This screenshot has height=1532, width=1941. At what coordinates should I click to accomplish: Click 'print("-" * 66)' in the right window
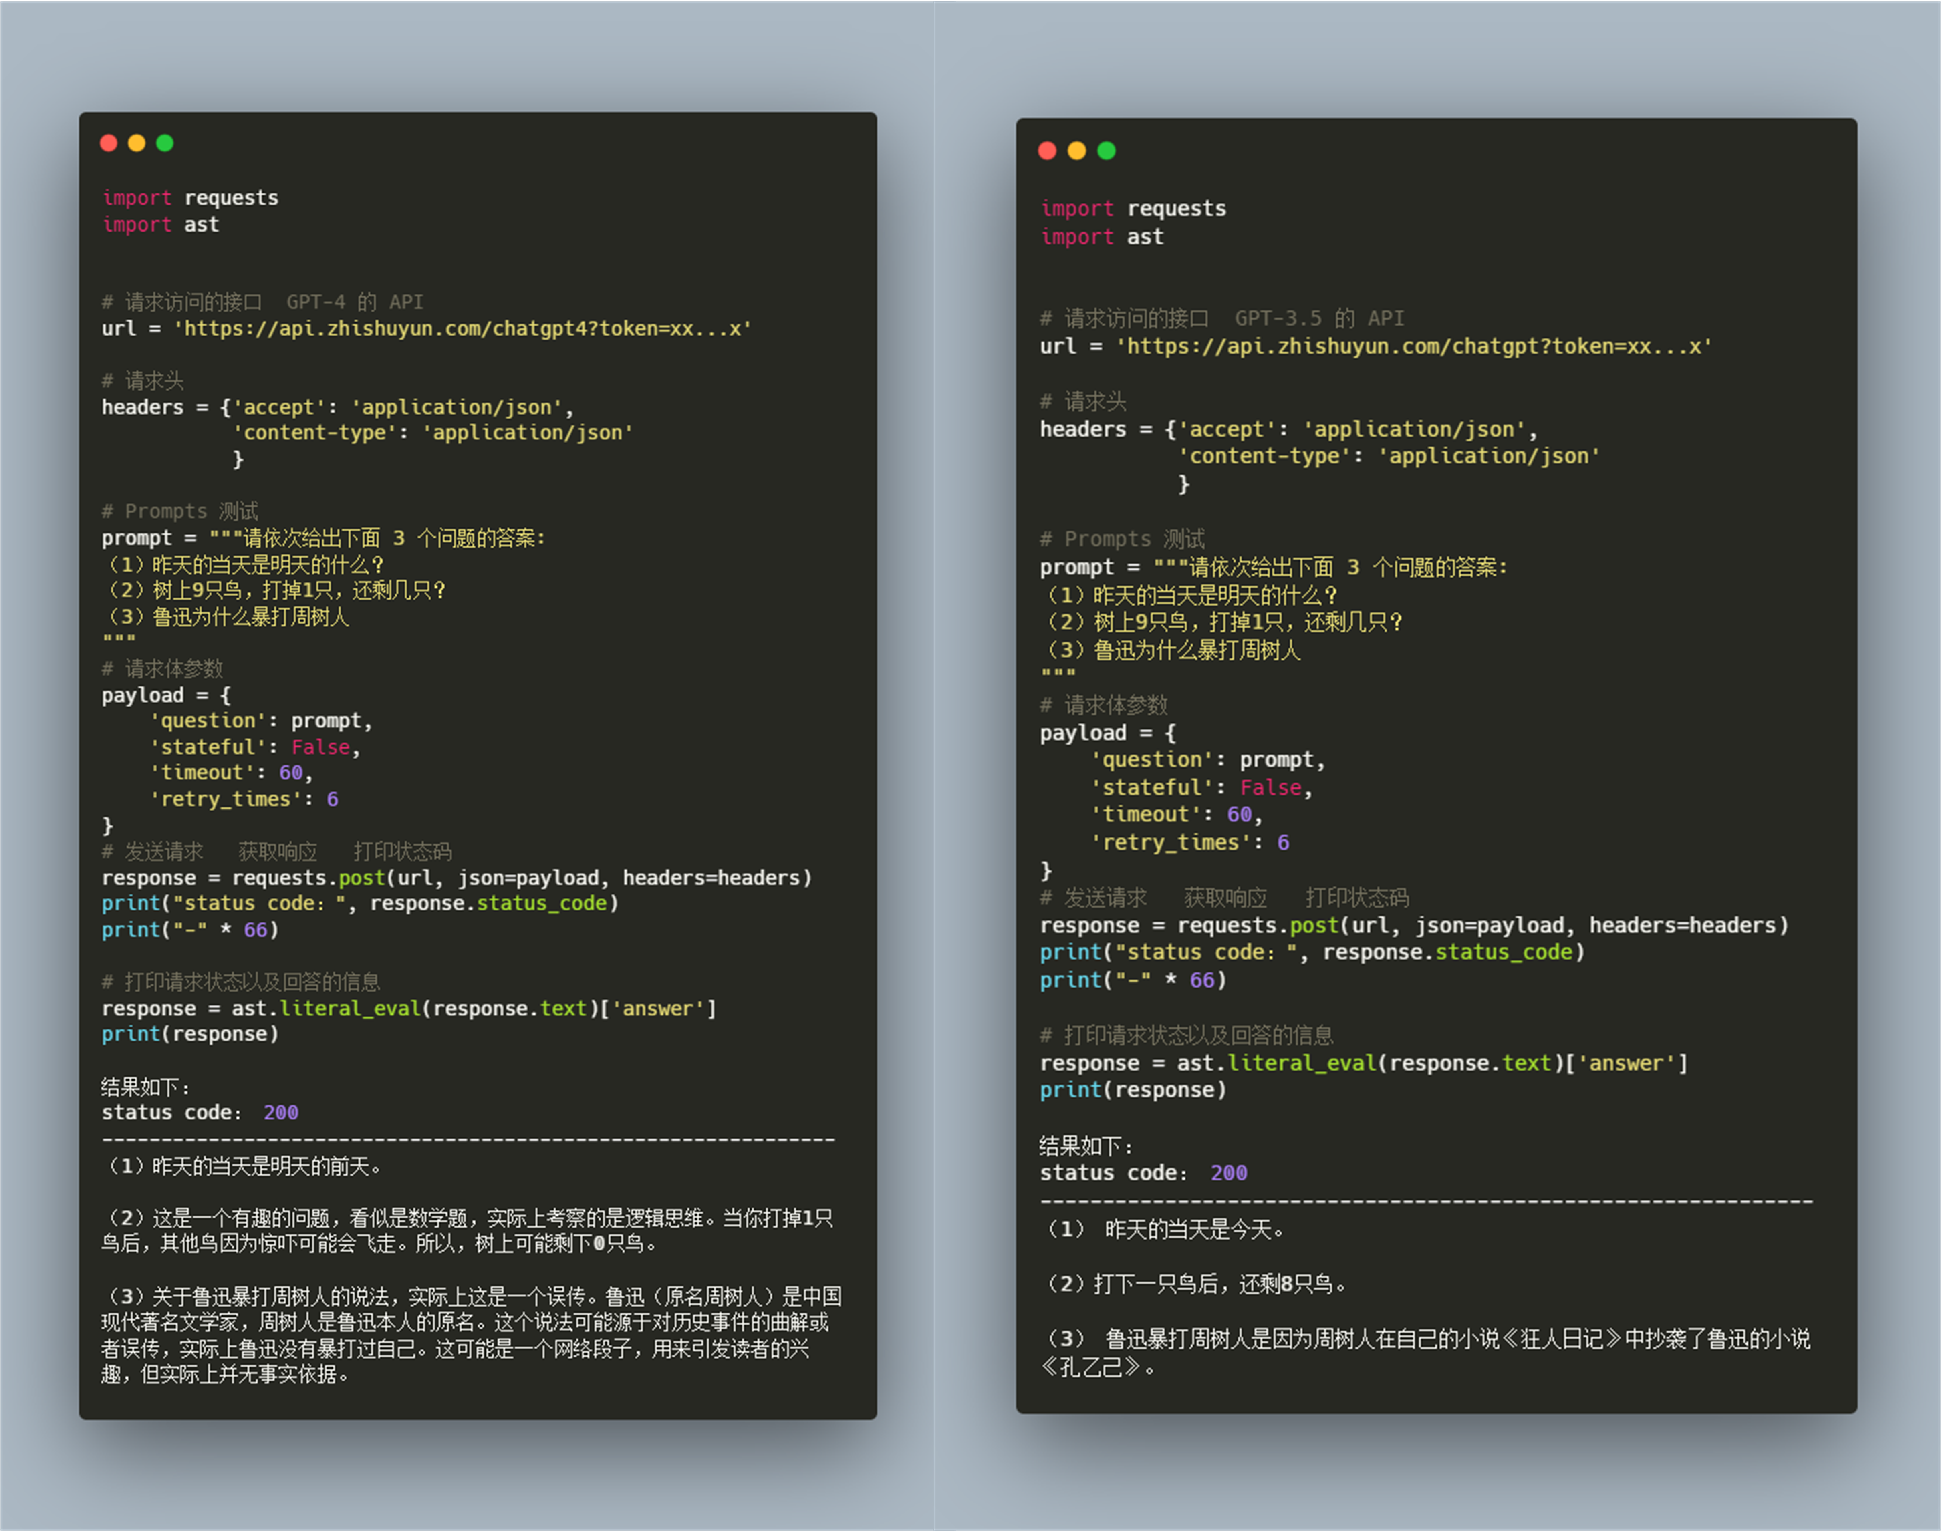tap(1133, 981)
